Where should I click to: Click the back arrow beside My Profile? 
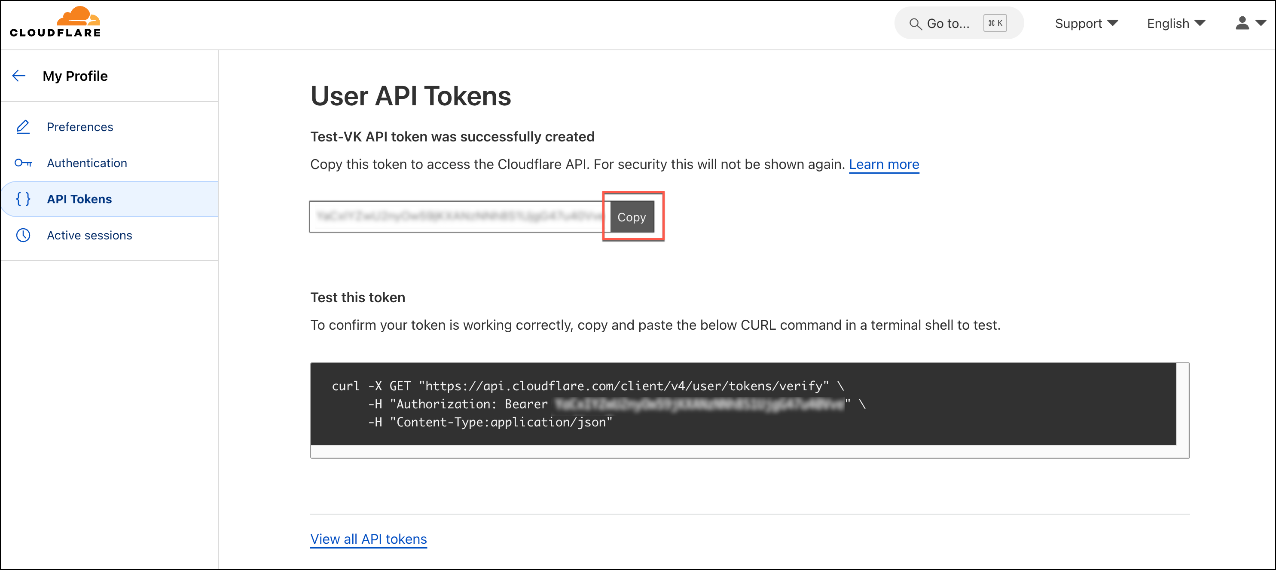click(x=19, y=76)
